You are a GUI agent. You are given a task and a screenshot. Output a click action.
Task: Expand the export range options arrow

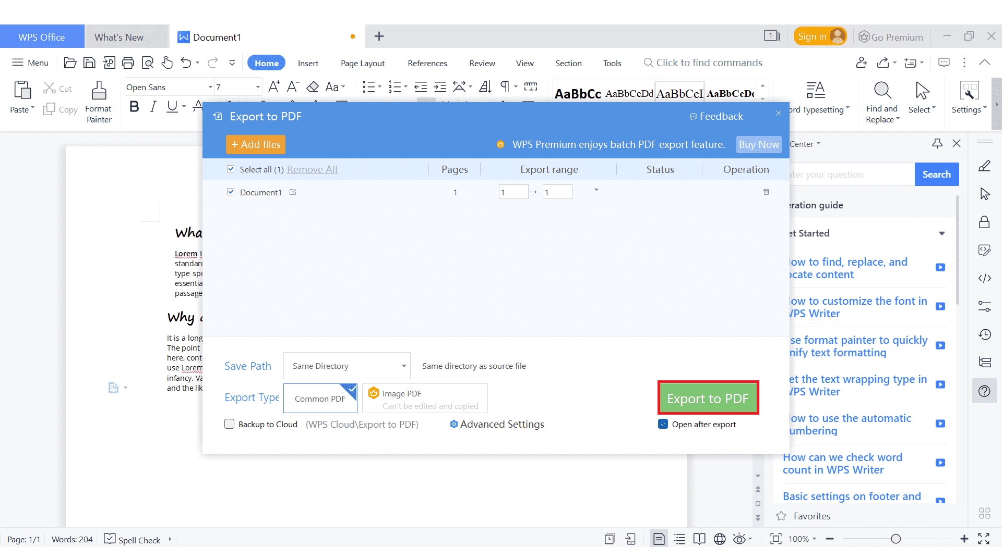coord(596,190)
